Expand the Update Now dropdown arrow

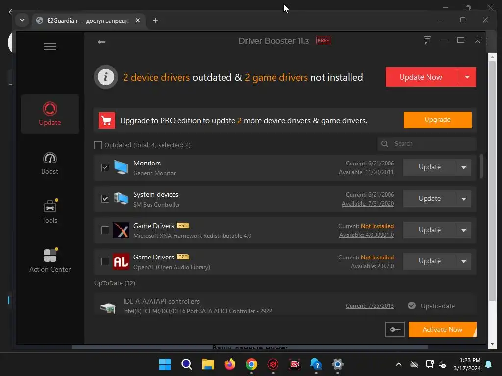[x=467, y=77]
